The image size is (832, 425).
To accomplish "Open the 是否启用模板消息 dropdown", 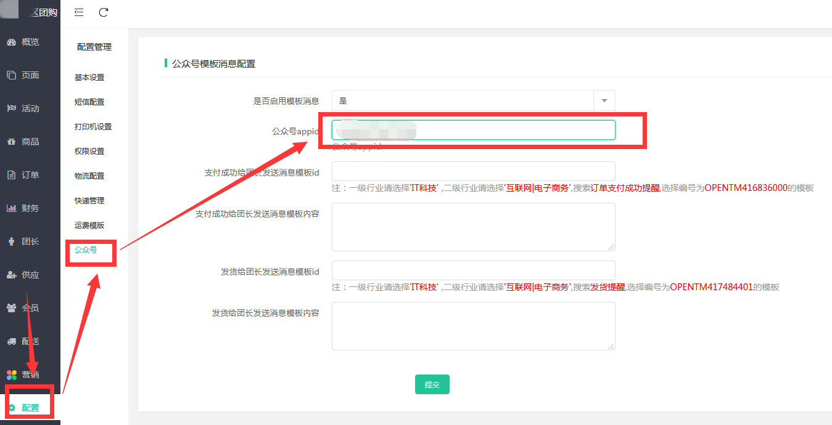I will (x=473, y=101).
